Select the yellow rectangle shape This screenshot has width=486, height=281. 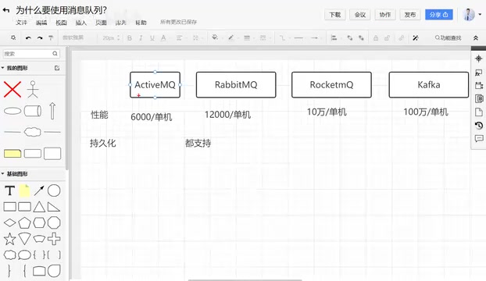click(13, 153)
